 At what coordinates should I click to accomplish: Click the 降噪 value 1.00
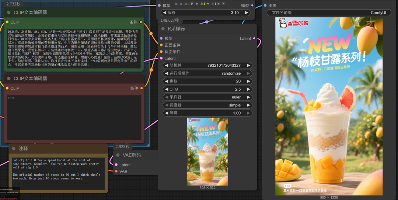click(x=237, y=113)
